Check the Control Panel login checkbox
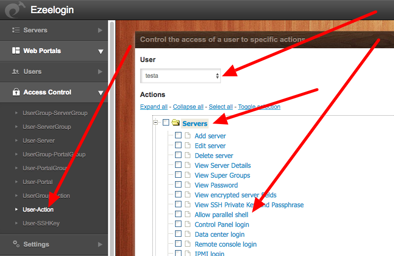 pyautogui.click(x=178, y=224)
